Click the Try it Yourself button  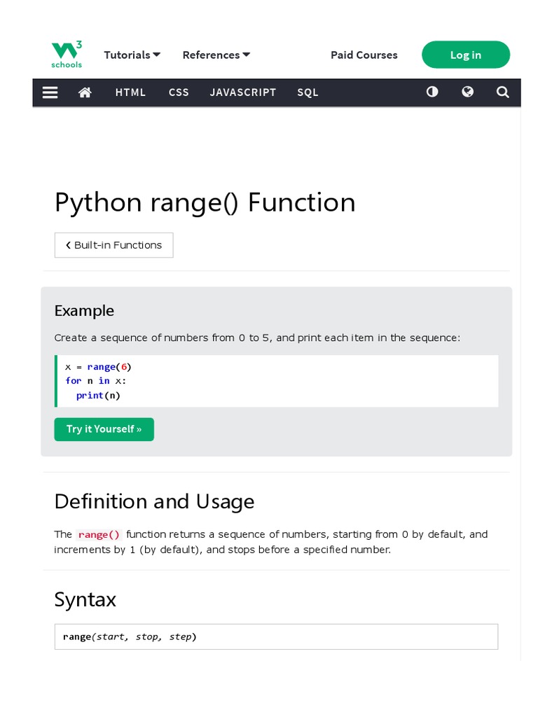(x=104, y=429)
